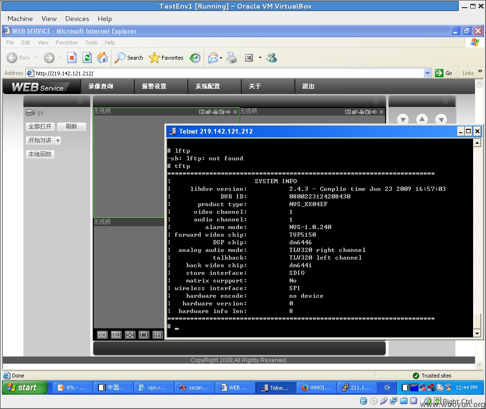This screenshot has height=409, width=486.
Task: Switch to xscan taskbar item
Action: [x=194, y=388]
